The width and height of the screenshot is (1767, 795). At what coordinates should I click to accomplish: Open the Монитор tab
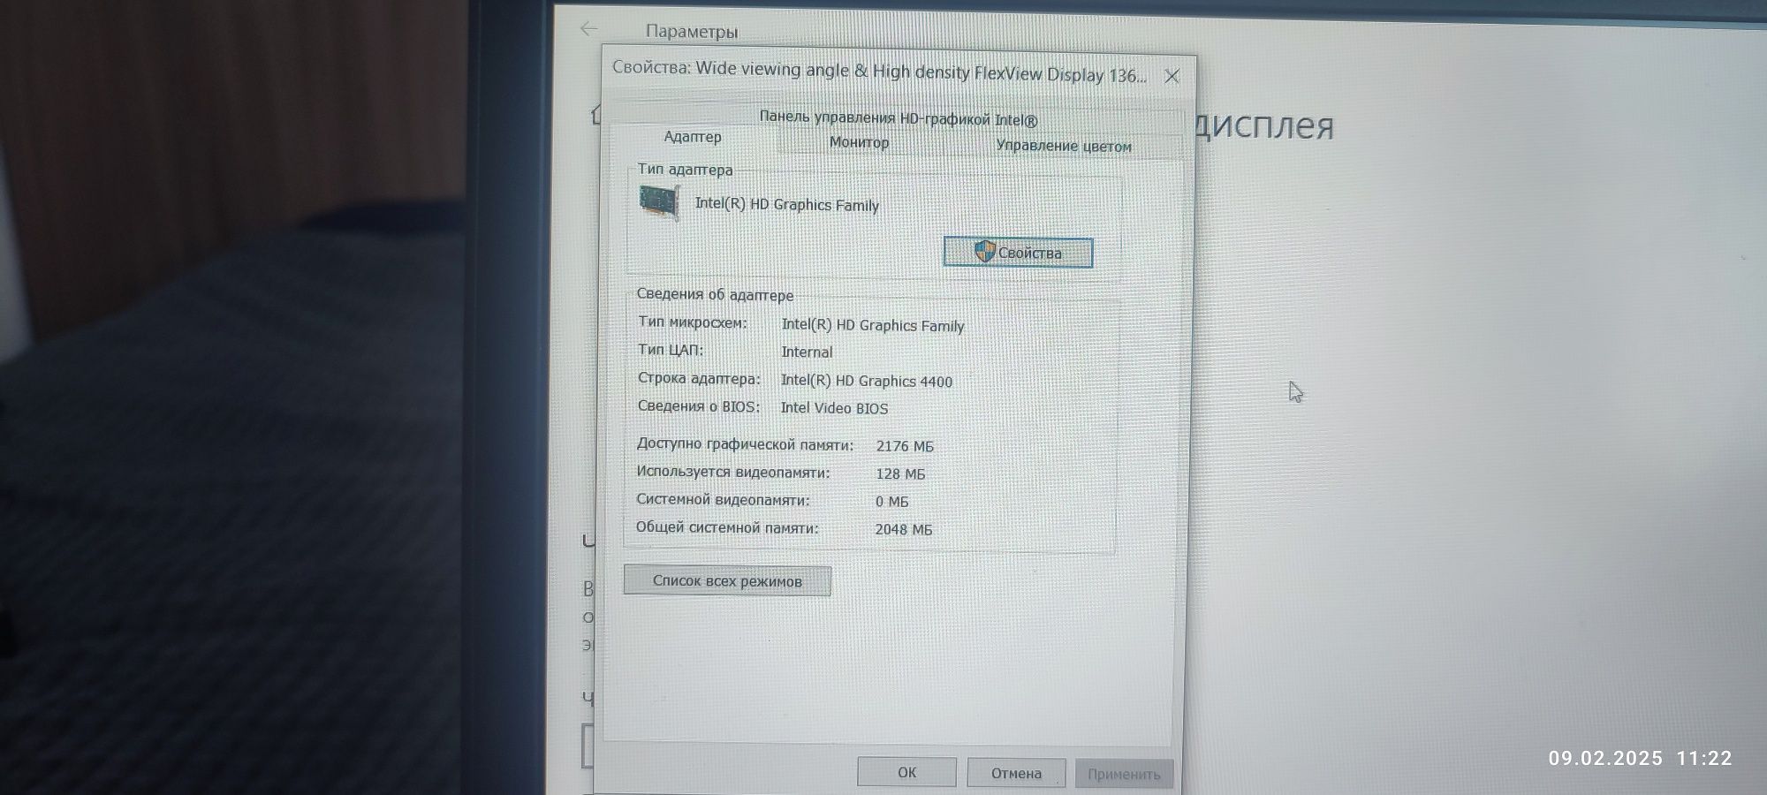tap(859, 142)
